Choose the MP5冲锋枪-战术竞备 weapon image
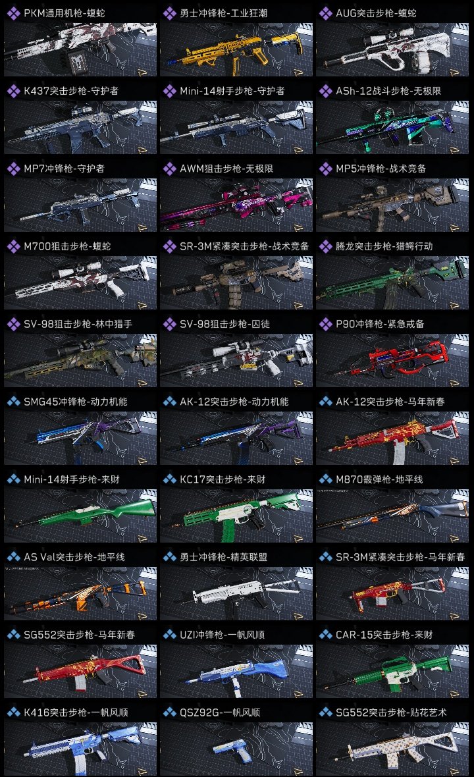The height and width of the screenshot is (777, 474). coord(392,205)
